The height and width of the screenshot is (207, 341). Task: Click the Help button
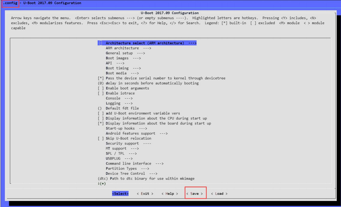(170, 194)
